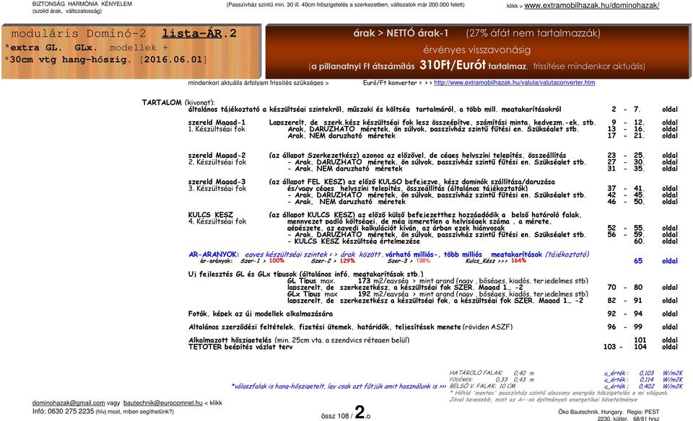693x421 pixels.
Task: Click the page range "96 - 99"
Action: [625, 327]
